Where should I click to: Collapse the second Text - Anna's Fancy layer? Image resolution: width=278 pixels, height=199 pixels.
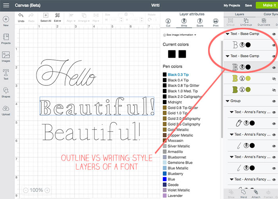pyautogui.click(x=232, y=134)
